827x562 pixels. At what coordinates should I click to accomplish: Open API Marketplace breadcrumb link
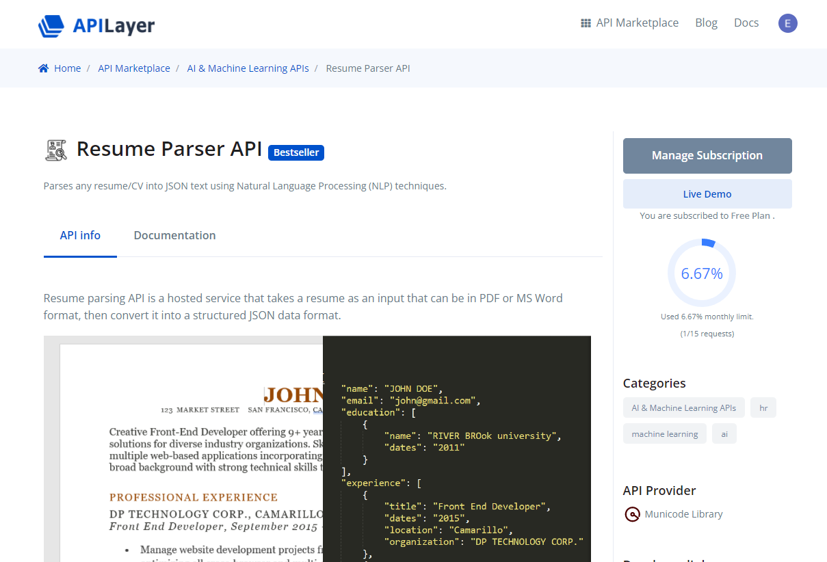tap(134, 68)
